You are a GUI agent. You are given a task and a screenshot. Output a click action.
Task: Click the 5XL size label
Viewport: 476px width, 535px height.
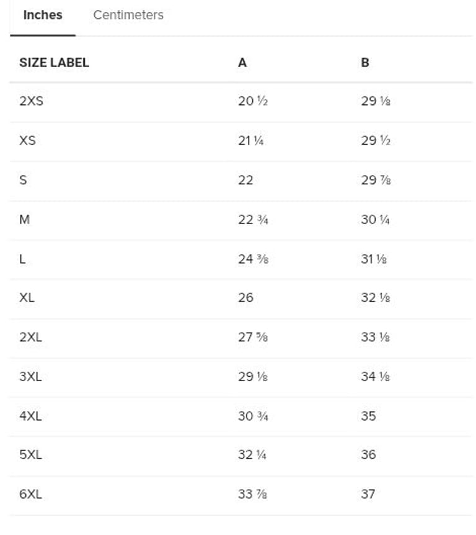click(x=30, y=455)
